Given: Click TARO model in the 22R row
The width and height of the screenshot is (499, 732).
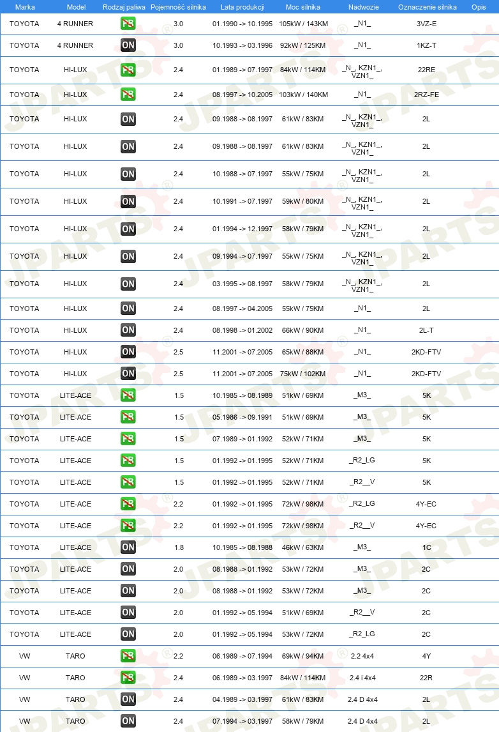Looking at the screenshot, I should click(75, 678).
